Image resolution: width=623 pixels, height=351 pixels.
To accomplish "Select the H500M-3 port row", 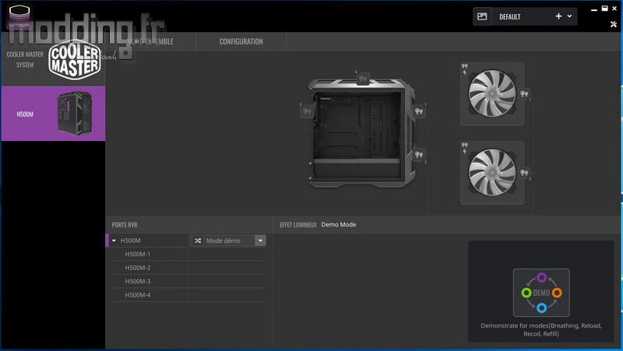I will 188,281.
